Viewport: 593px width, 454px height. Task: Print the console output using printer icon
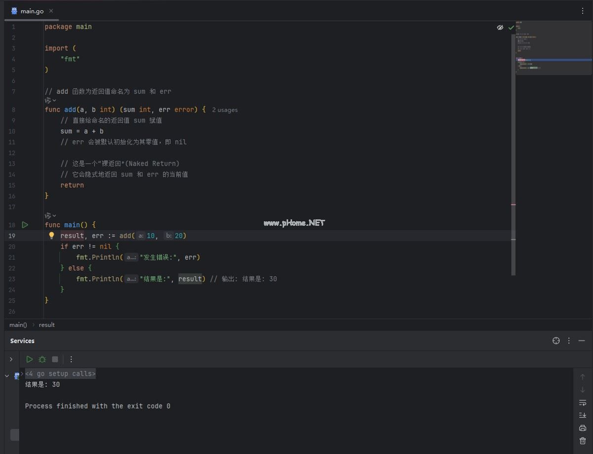(x=583, y=428)
